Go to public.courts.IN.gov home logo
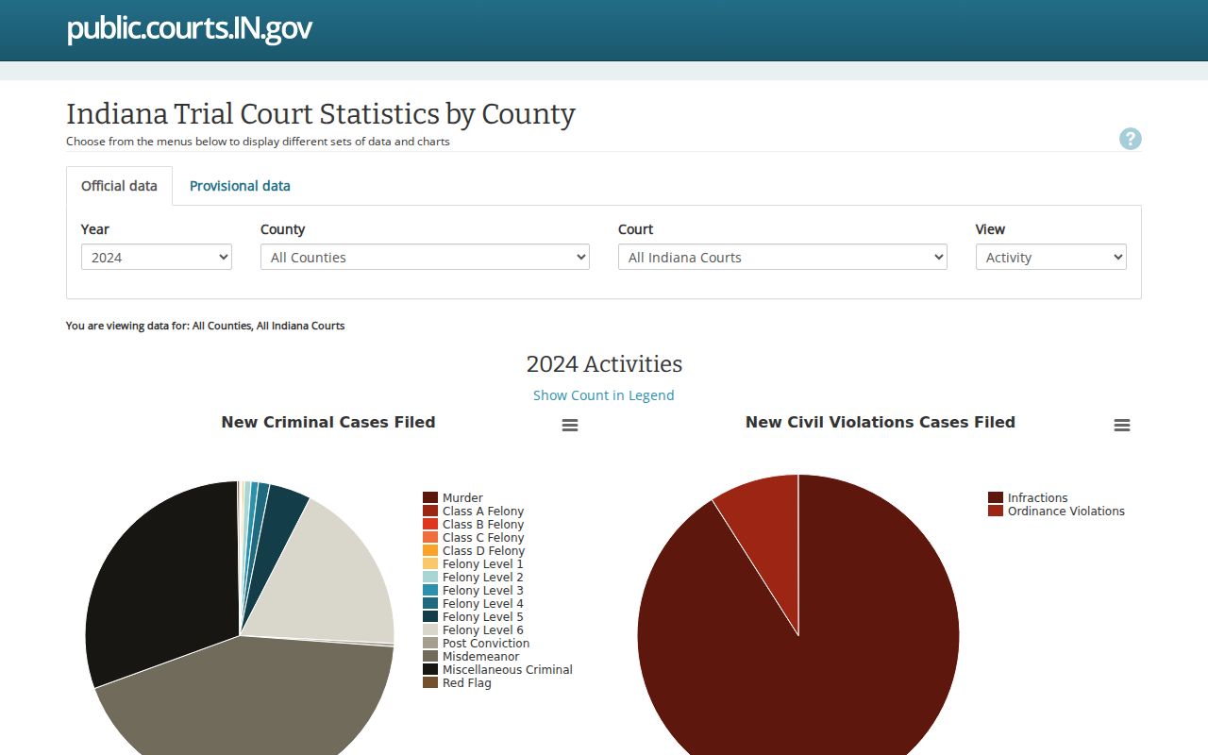Screen dimensions: 1208x755 pyautogui.click(x=189, y=28)
